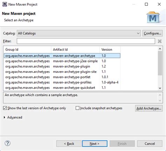Select the maven-archetype-quickstart row
166x151 pixels.
tap(62, 88)
